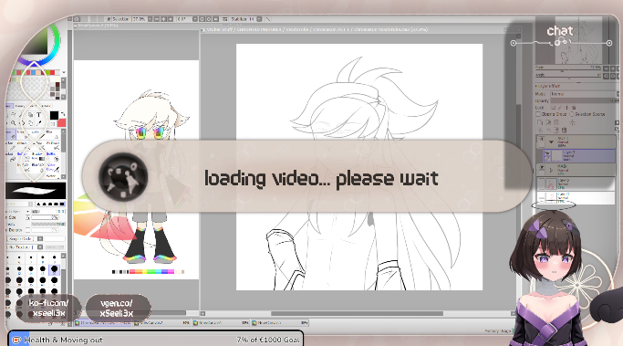Click the Undo button in top toolbar
This screenshot has width=623, height=346.
[78, 18]
